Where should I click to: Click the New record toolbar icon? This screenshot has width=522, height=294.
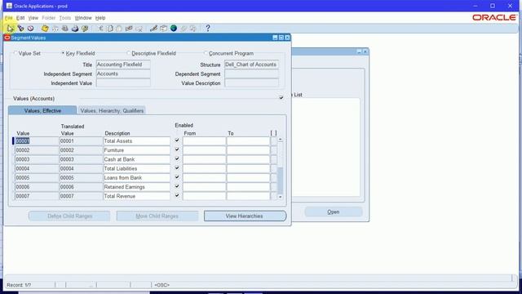point(10,29)
